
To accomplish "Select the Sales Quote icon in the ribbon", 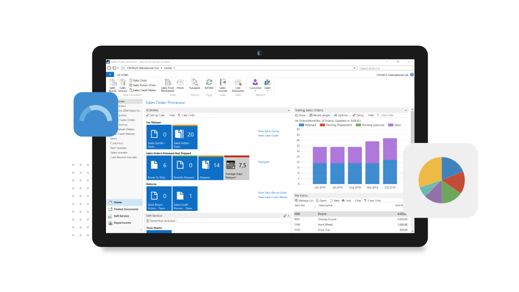I will pyautogui.click(x=112, y=84).
